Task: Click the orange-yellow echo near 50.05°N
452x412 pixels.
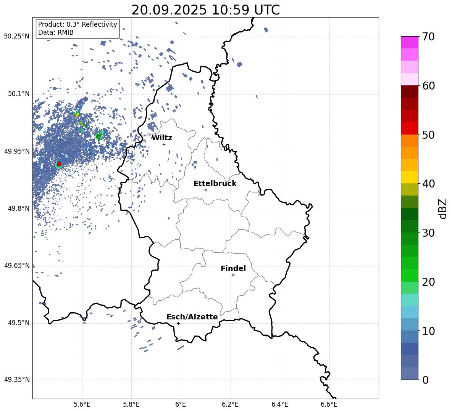Action: click(77, 114)
